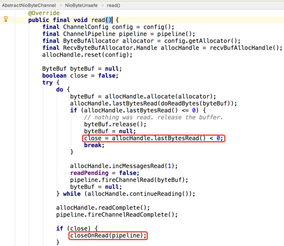Click the doReadBytes(byteBuf) call
Viewport: 284px width, 246px height.
click(197, 104)
